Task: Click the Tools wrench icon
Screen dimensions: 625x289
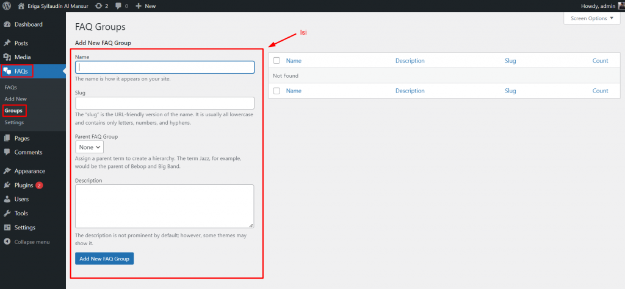Action: (7, 213)
